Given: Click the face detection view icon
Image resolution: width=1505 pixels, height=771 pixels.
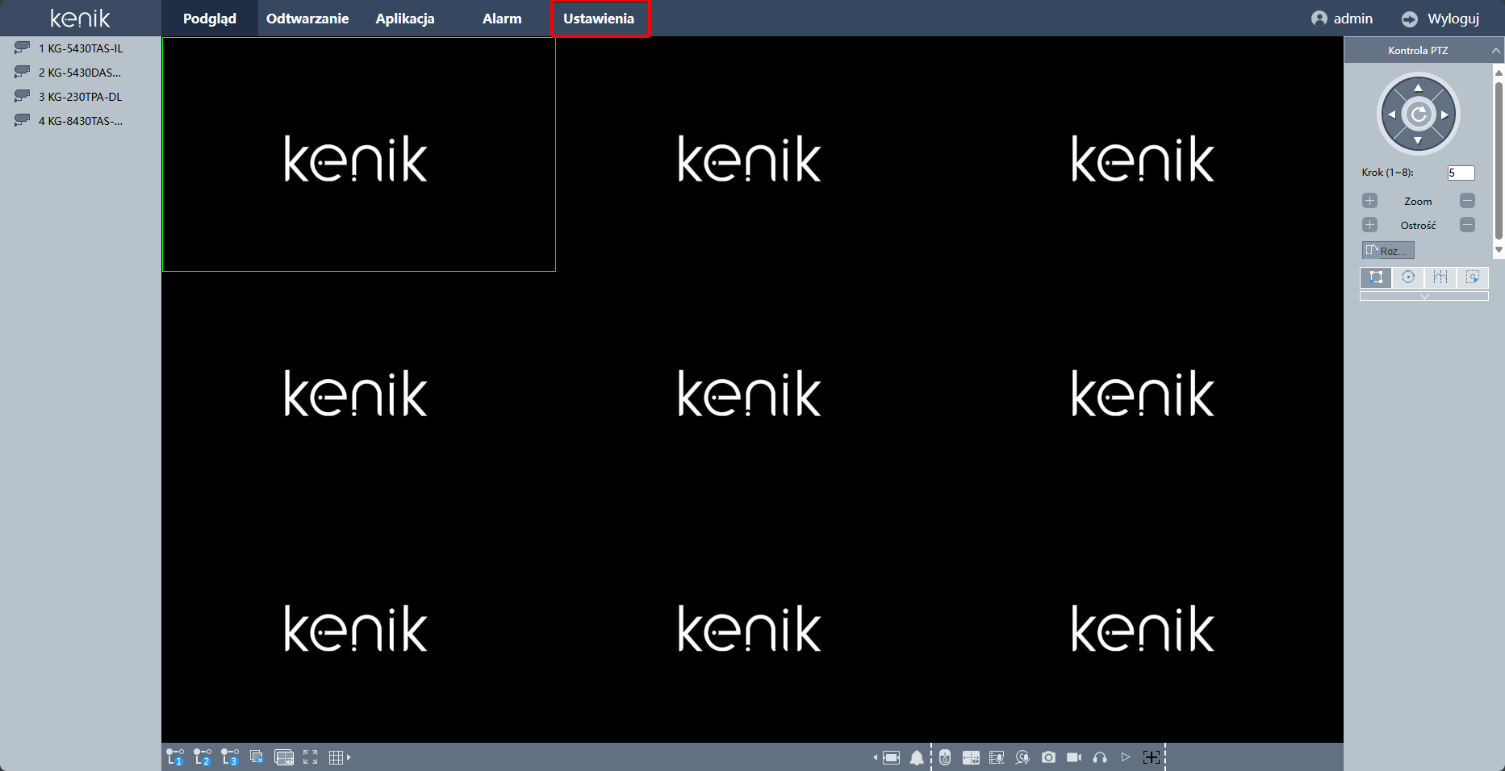Looking at the screenshot, I should click(997, 757).
